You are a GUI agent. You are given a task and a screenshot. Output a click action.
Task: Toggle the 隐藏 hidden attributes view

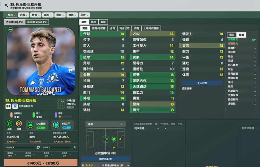click(241, 35)
